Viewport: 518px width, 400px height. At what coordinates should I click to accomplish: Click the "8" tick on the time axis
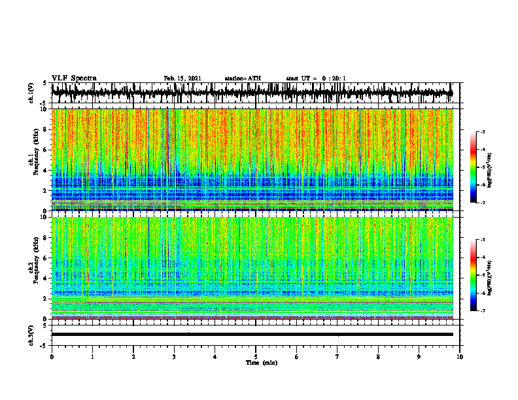(x=378, y=357)
